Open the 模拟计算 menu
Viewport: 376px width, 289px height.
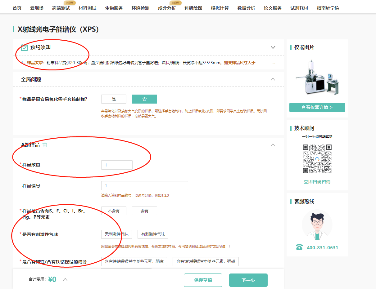point(220,8)
